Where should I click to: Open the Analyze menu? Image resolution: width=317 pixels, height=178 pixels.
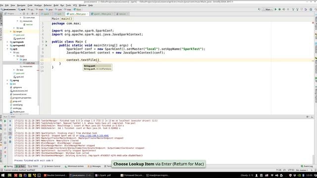point(38,5)
